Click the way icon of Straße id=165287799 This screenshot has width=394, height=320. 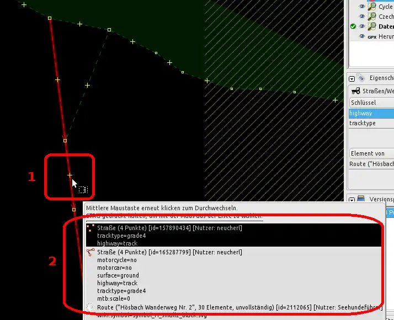[x=90, y=252]
